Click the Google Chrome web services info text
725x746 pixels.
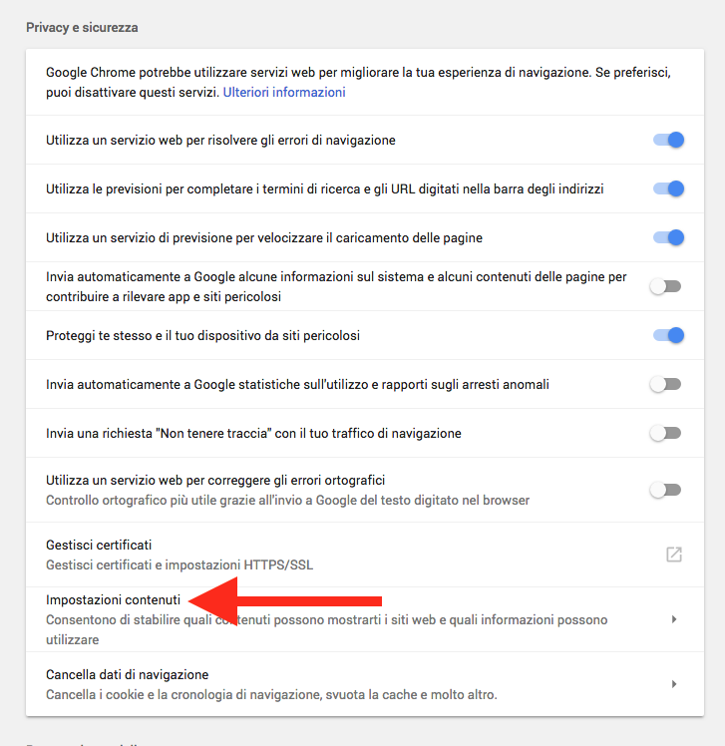click(358, 83)
